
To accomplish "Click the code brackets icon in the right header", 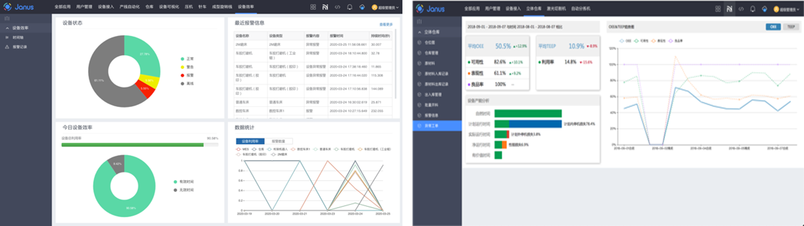I will point(741,9).
